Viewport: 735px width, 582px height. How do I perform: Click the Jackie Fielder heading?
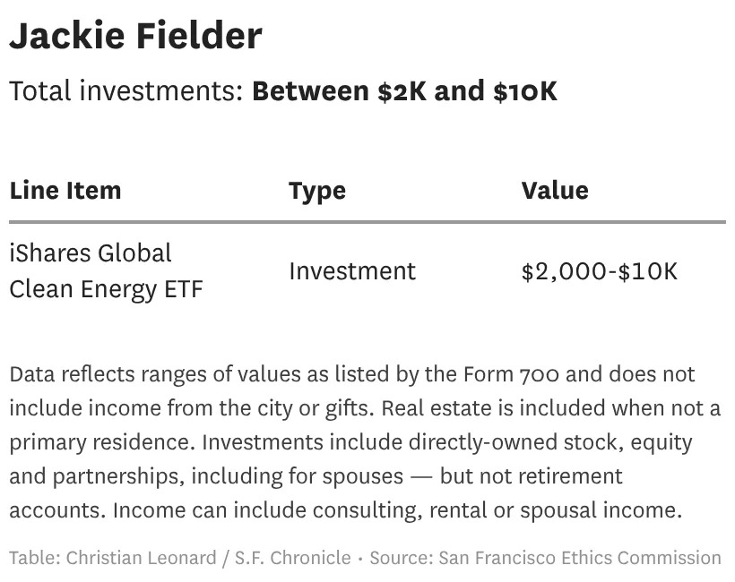point(135,37)
